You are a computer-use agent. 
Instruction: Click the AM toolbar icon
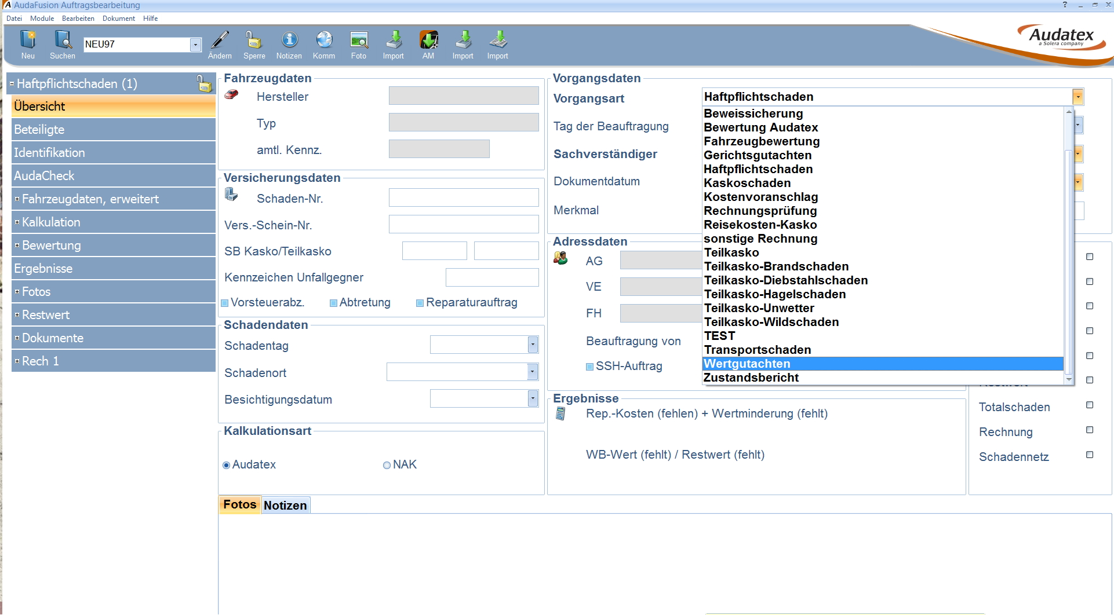(428, 40)
